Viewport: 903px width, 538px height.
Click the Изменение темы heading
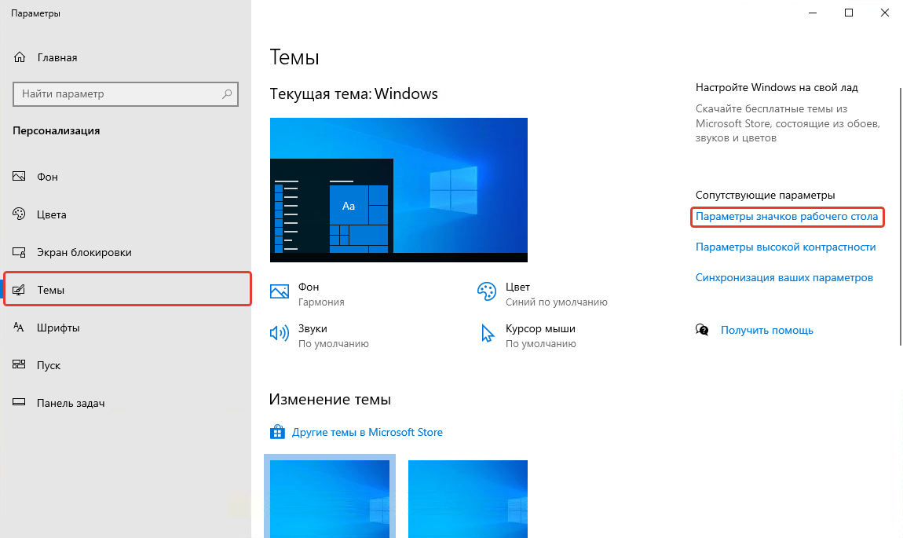click(330, 399)
